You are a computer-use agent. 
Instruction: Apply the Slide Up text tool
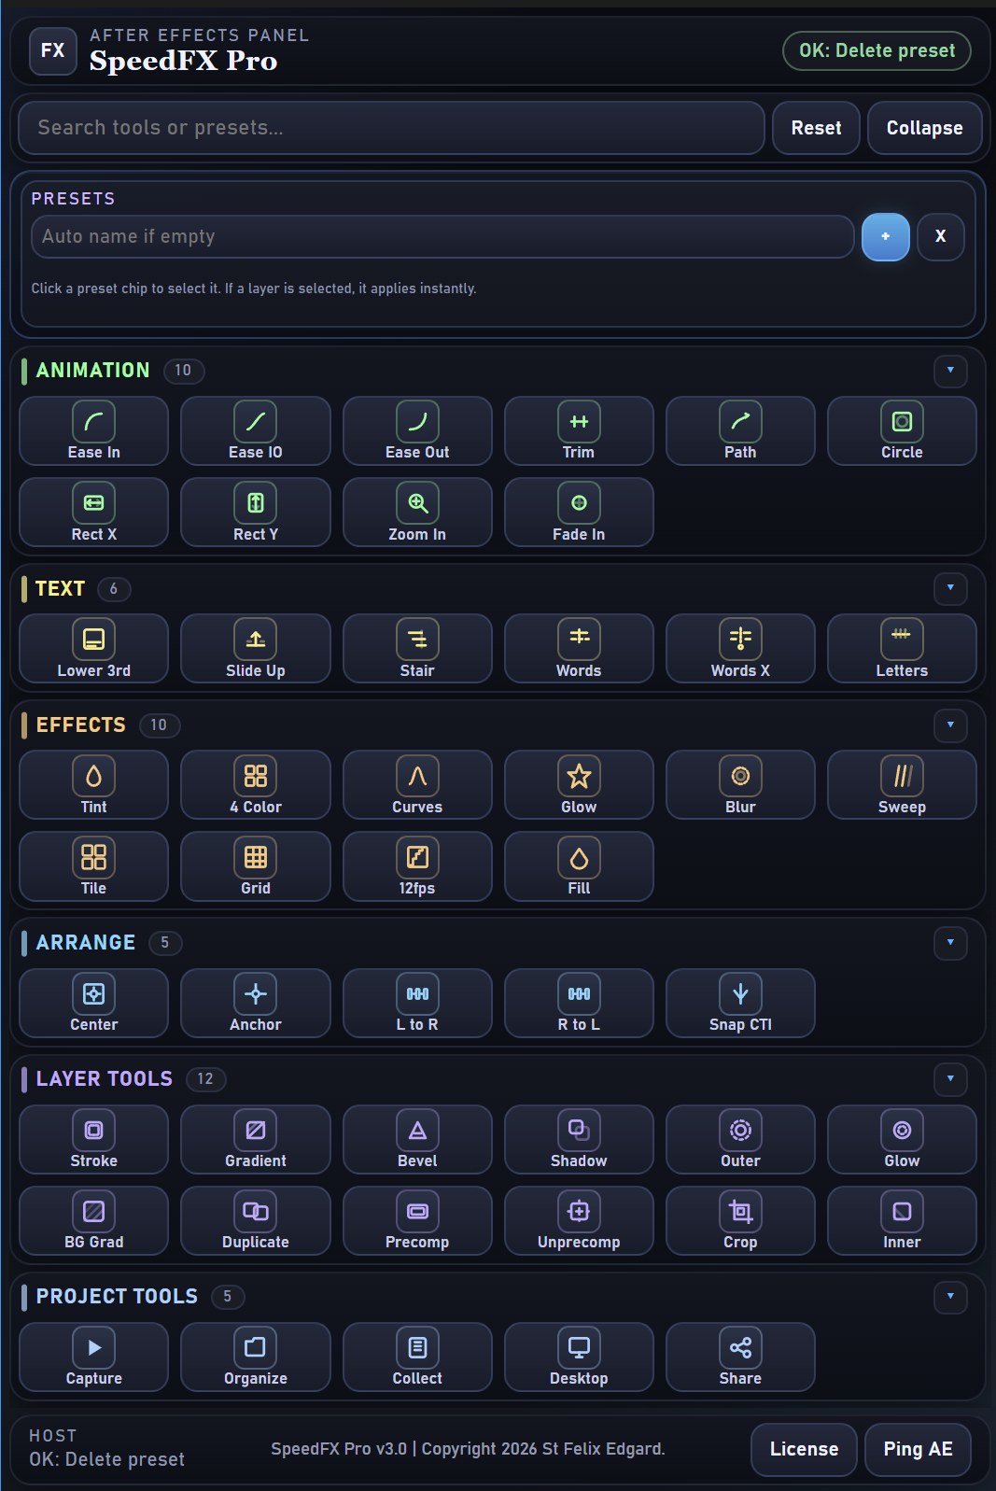click(255, 648)
